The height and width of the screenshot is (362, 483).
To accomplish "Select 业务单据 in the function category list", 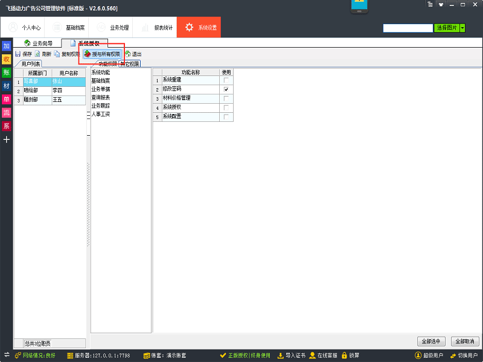I will [101, 89].
